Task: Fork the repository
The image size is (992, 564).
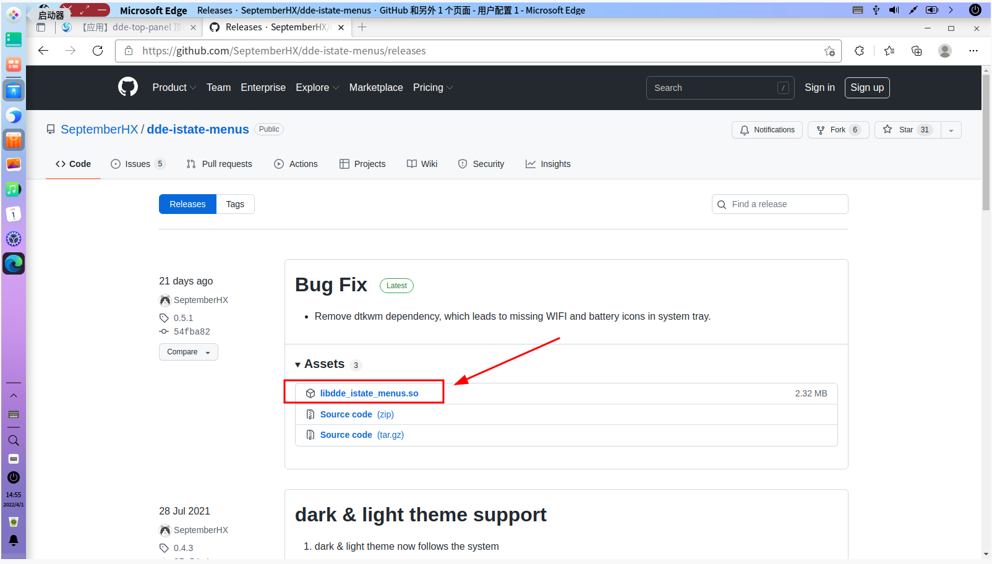Action: tap(838, 130)
